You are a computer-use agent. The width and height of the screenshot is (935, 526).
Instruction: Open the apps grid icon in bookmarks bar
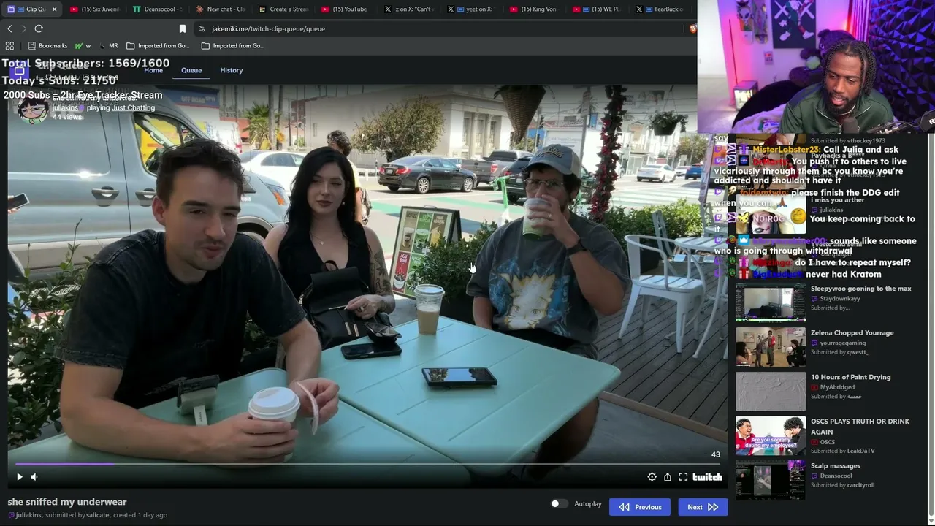[x=9, y=45]
